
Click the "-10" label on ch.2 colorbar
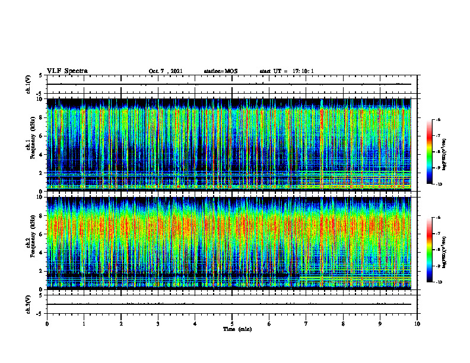pyautogui.click(x=439, y=282)
